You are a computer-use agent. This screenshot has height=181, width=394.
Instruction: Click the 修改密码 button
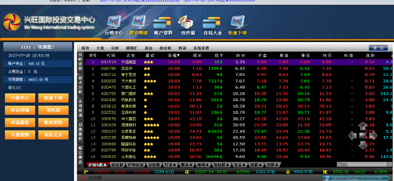pos(53,123)
